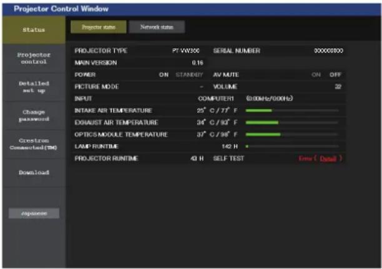The width and height of the screenshot is (382, 269).
Task: Click the LAMP RUNTIME 142 H value
Action: [230, 147]
